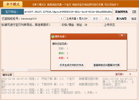Click the horizontal scrollbar left arrow
This screenshot has height=100, width=139.
pyautogui.click(x=3, y=70)
